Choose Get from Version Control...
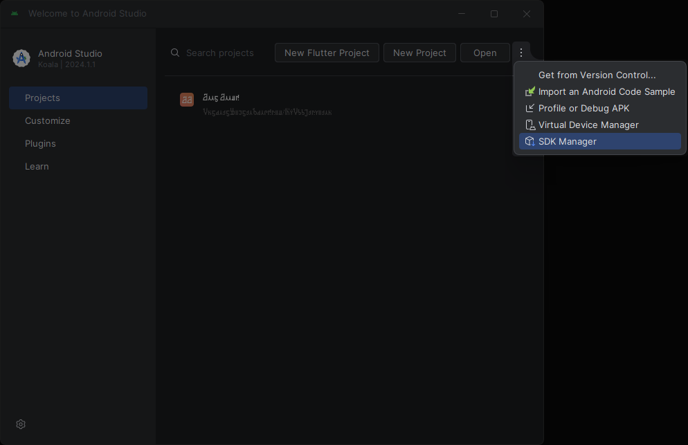This screenshot has width=688, height=445. coord(600,75)
